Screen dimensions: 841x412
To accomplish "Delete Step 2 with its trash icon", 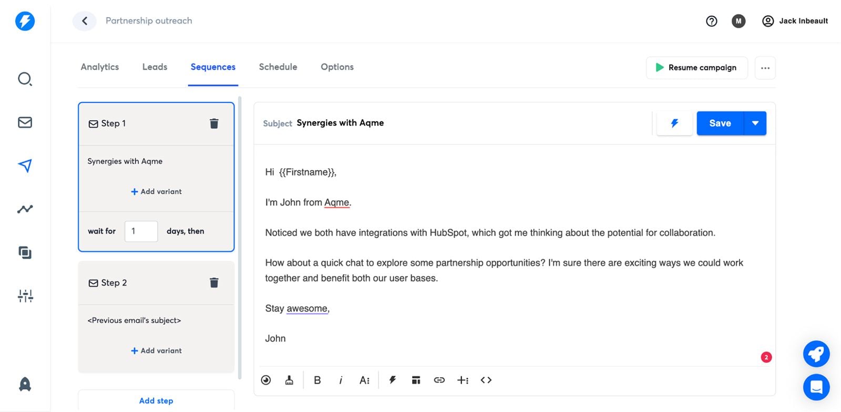I will pyautogui.click(x=214, y=283).
